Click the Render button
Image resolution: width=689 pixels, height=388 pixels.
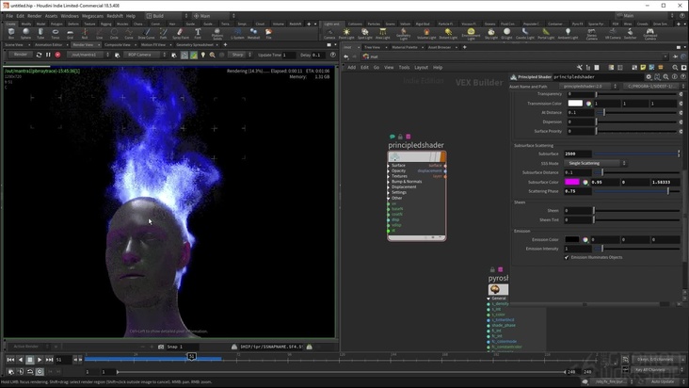(x=20, y=55)
